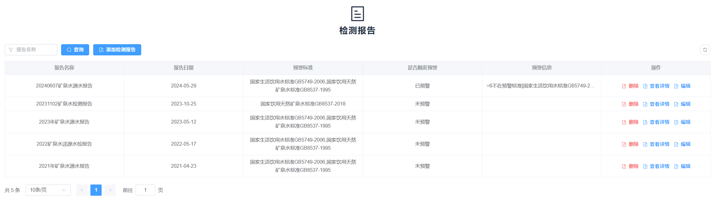Viewport: 717px width, 201px height.
Task: Edit the 20231102矿泉水检测报告 row
Action: pyautogui.click(x=682, y=104)
